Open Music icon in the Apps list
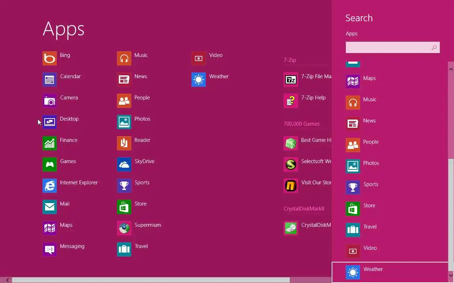454x283 pixels. [x=124, y=58]
